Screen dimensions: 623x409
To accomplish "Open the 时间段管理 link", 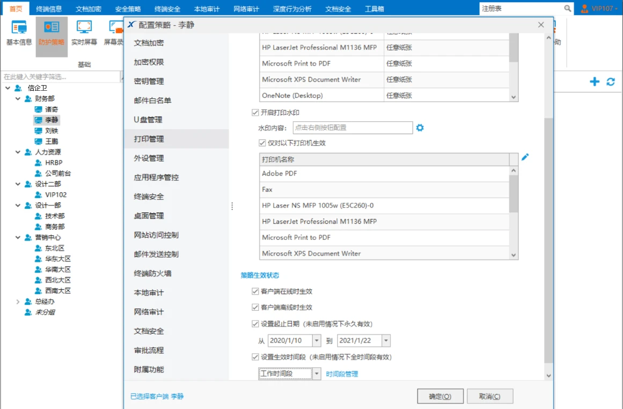I will pos(342,374).
